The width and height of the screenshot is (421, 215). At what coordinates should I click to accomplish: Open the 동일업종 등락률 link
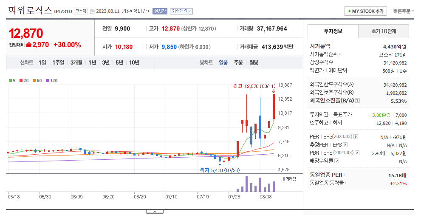328,183
